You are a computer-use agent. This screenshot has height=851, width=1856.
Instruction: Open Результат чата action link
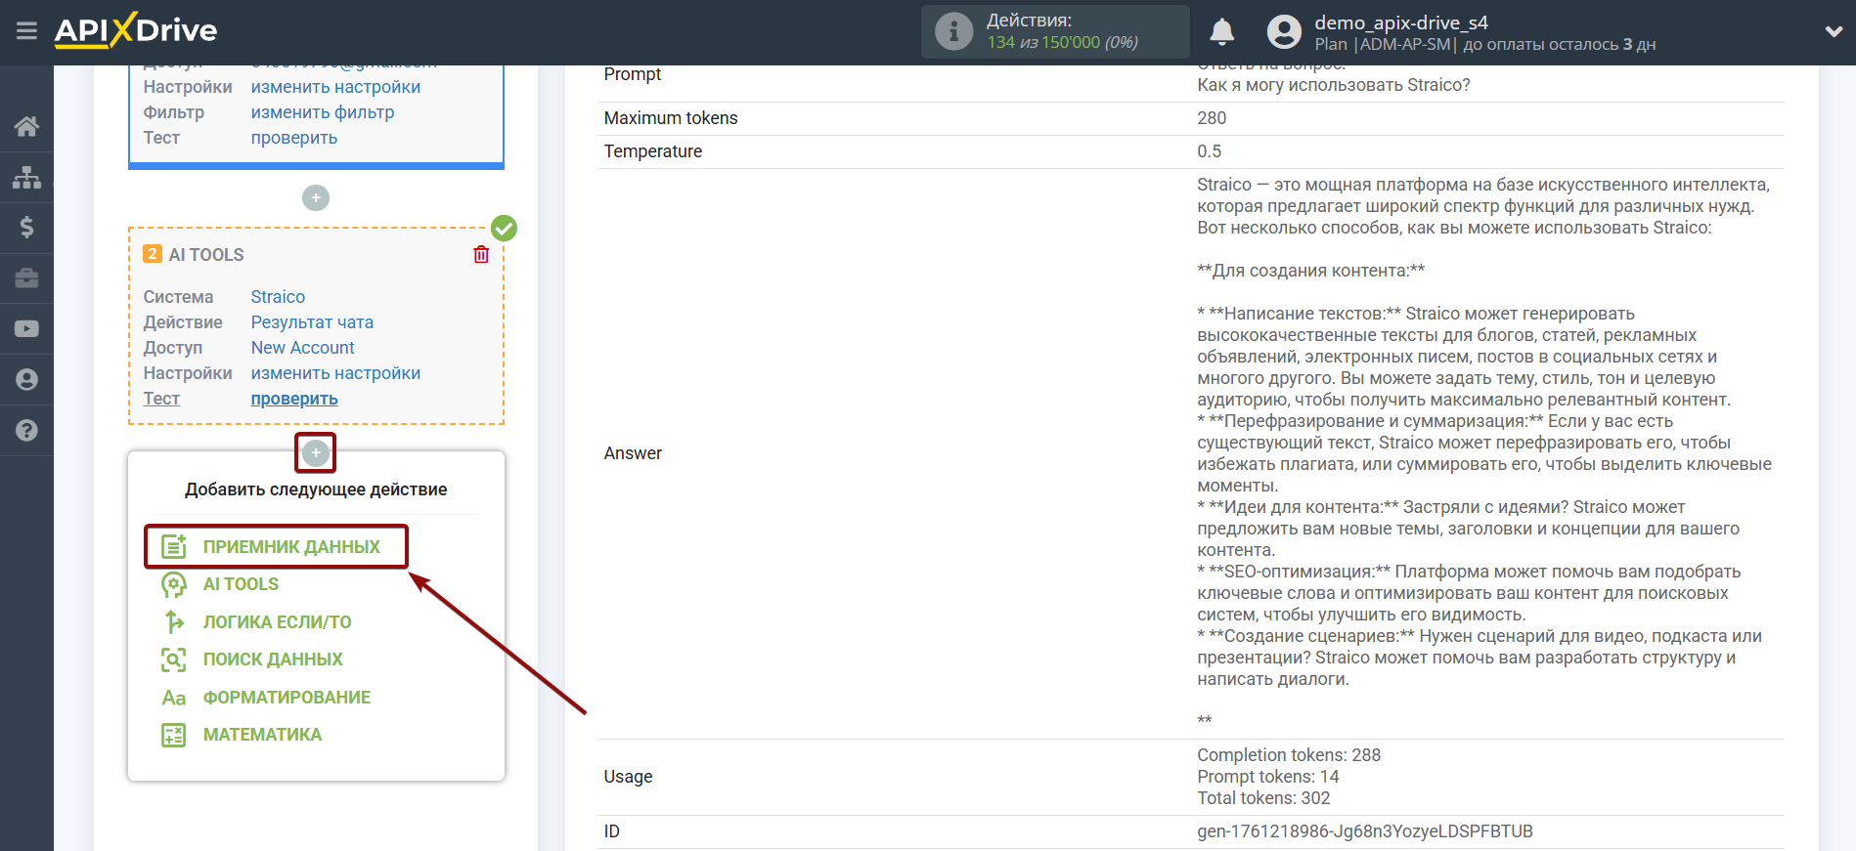coord(312,322)
